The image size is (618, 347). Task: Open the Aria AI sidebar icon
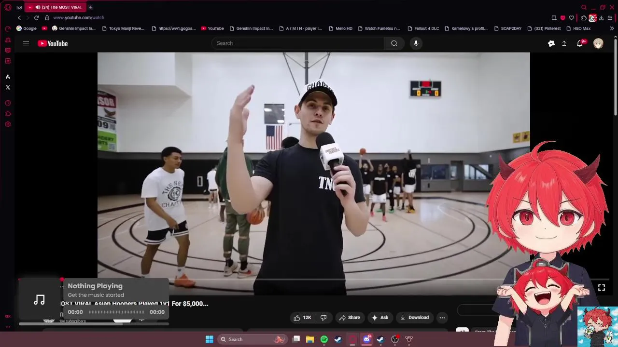point(8,77)
